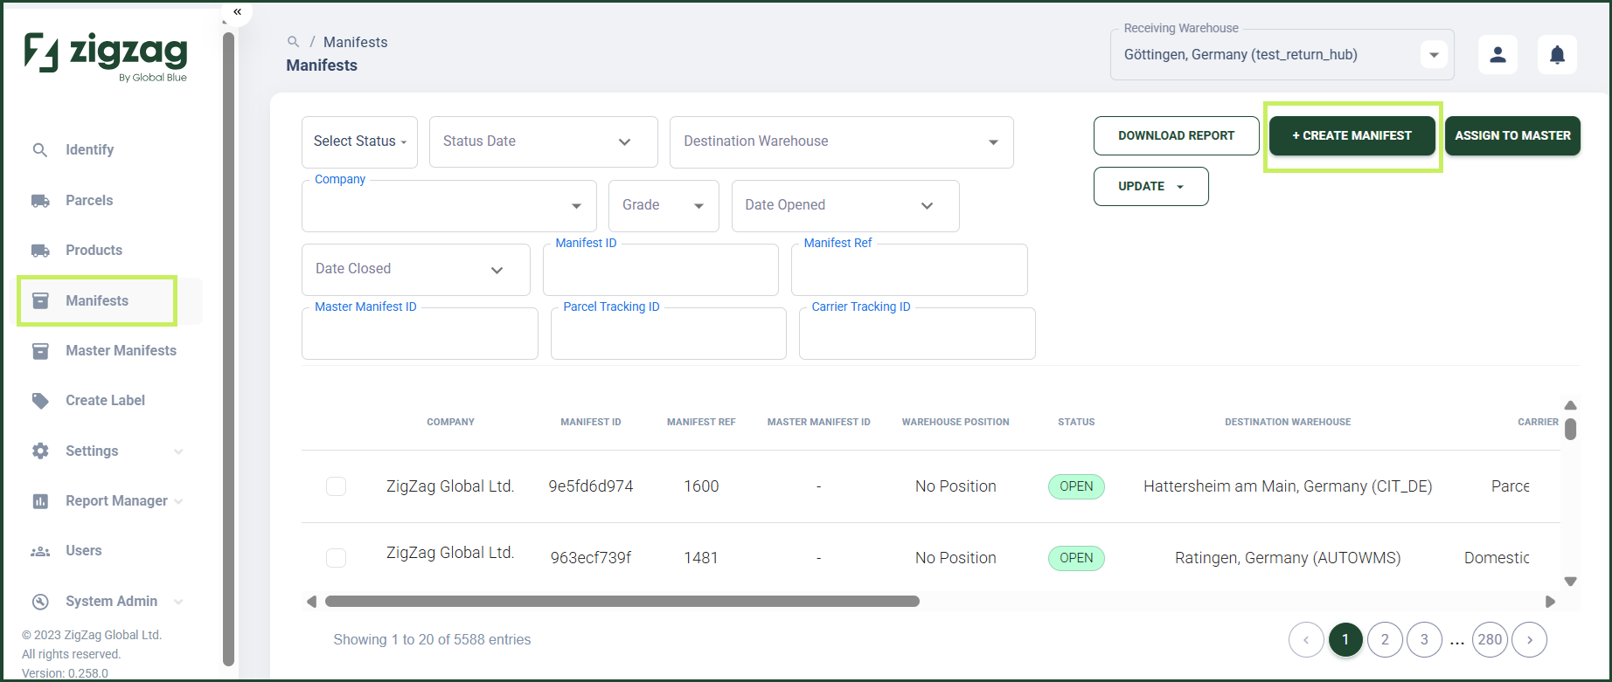
Task: Expand the Report Manager submenu chevron
Action: [x=178, y=501]
